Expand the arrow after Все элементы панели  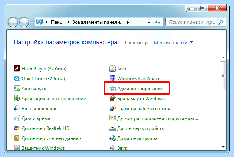pyautogui.click(x=128, y=23)
